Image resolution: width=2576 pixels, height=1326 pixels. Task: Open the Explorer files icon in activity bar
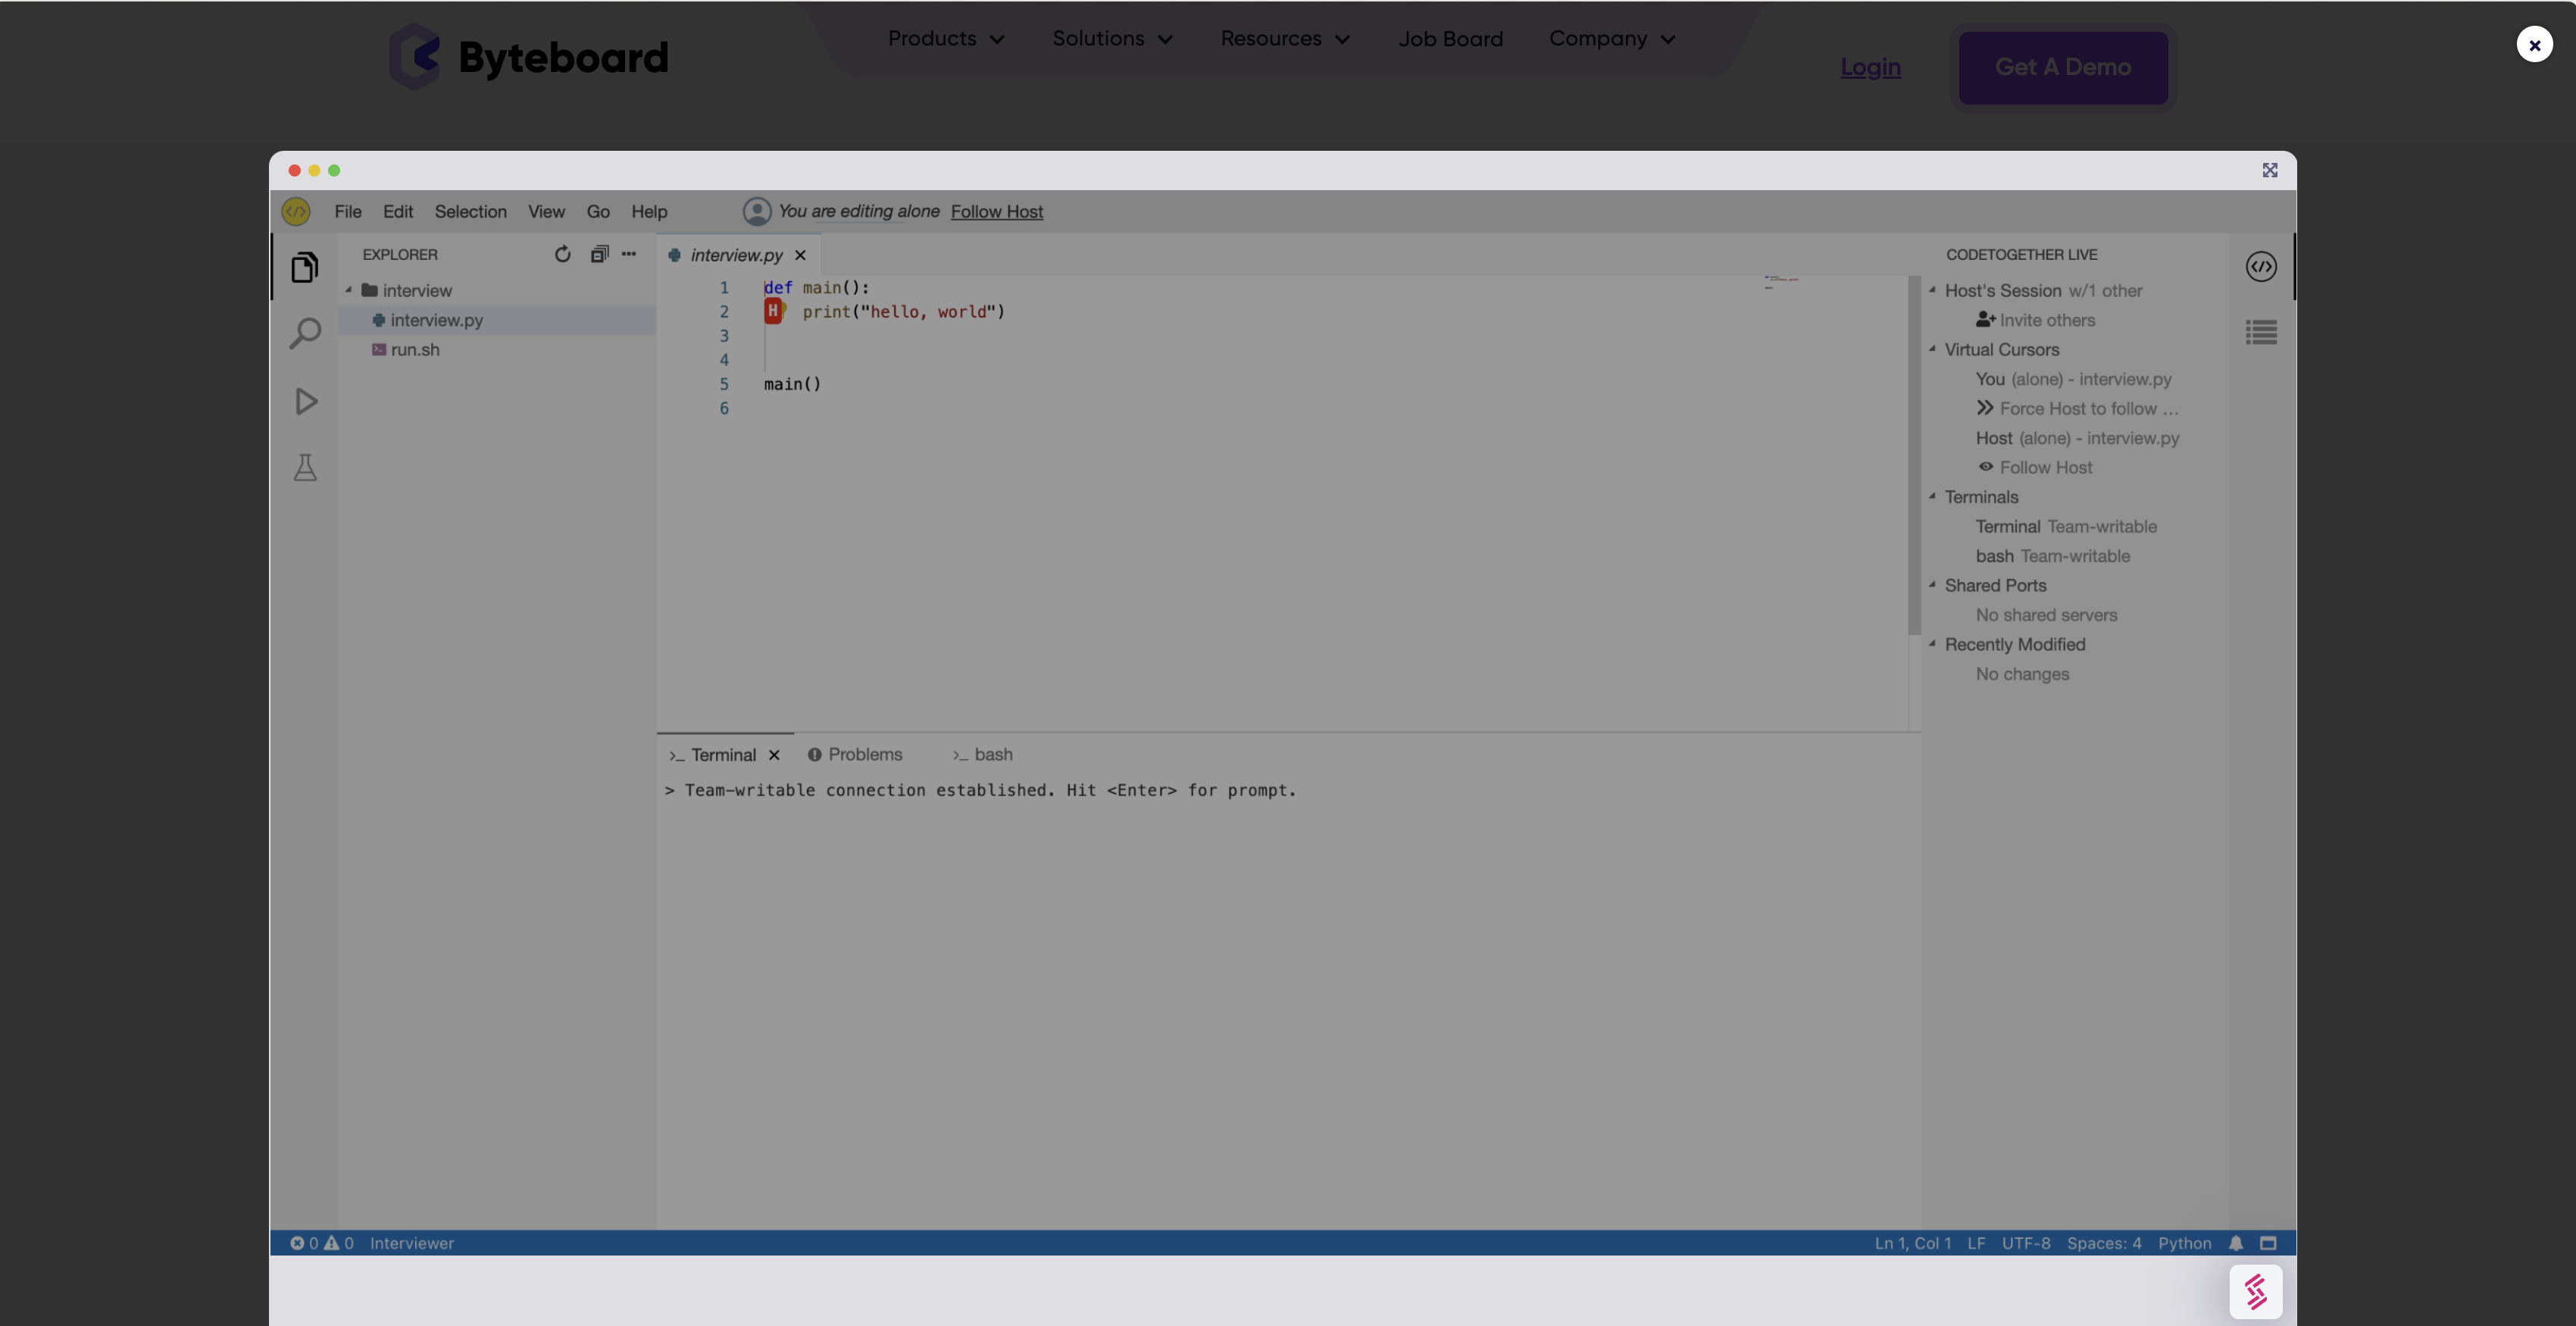(305, 267)
